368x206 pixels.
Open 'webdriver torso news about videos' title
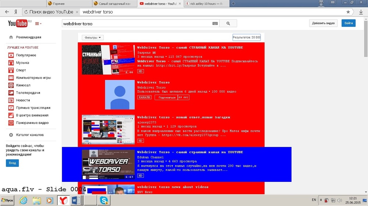(173, 187)
